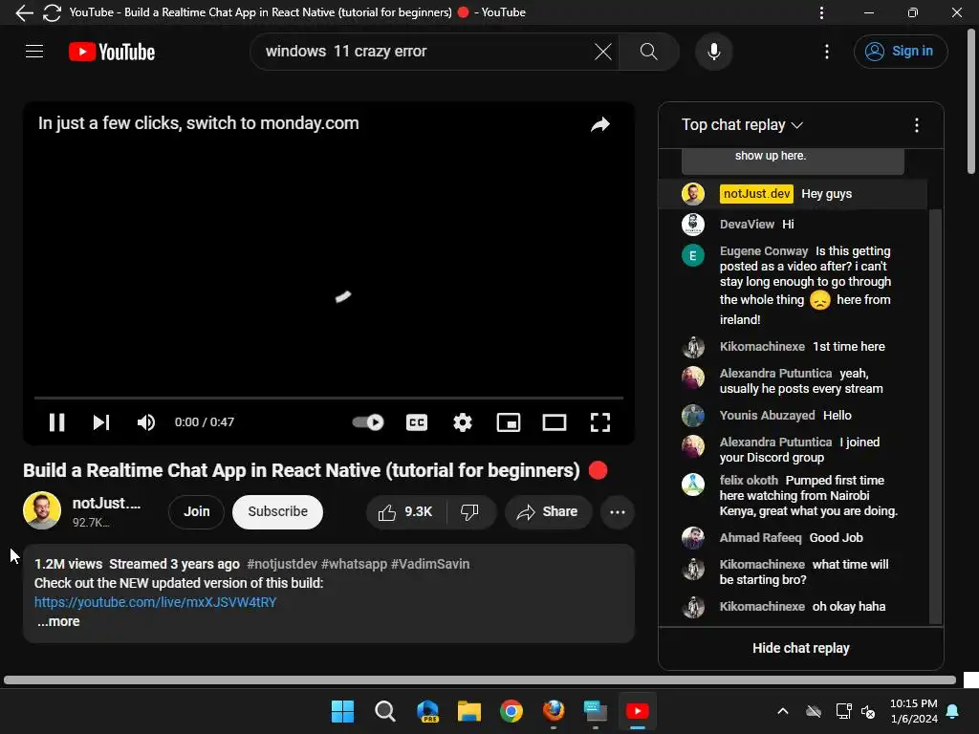The height and width of the screenshot is (734, 979).
Task: Open the Top chat replay dropdown
Action: [742, 125]
